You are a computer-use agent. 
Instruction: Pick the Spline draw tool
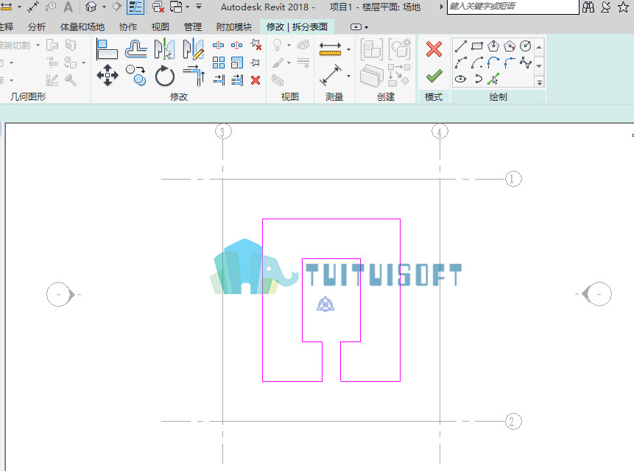[526, 63]
